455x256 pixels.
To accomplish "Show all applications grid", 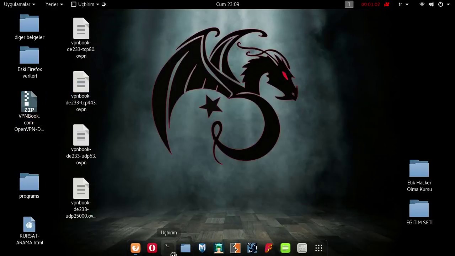I will pyautogui.click(x=318, y=248).
